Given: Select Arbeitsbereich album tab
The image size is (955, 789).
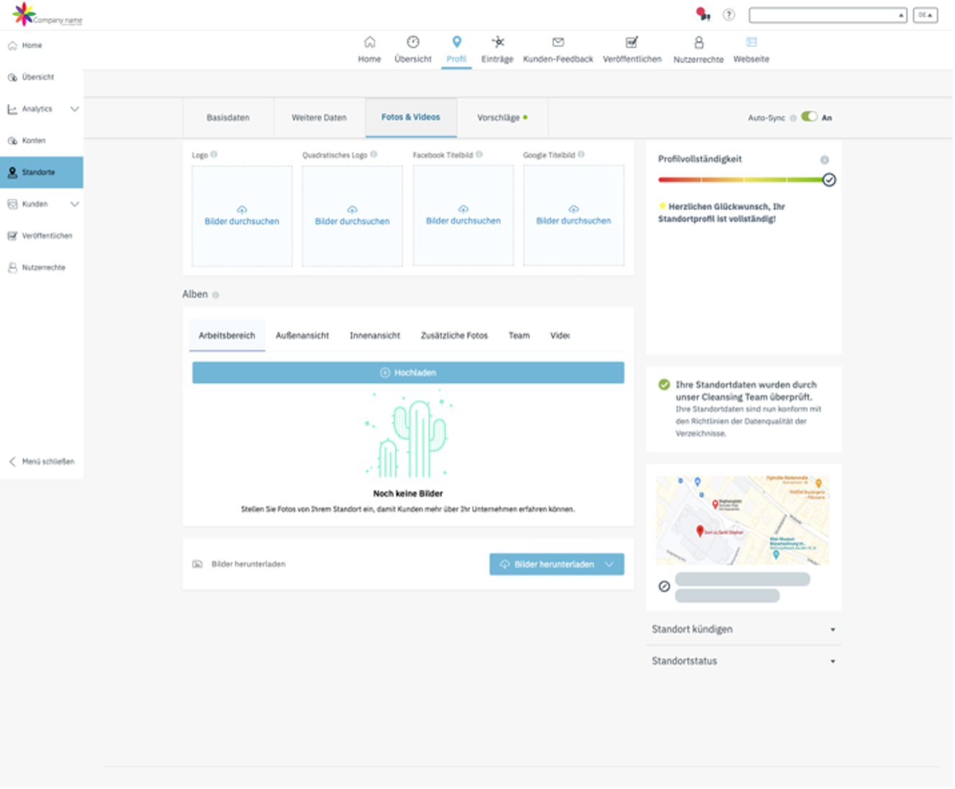Looking at the screenshot, I should tap(228, 336).
